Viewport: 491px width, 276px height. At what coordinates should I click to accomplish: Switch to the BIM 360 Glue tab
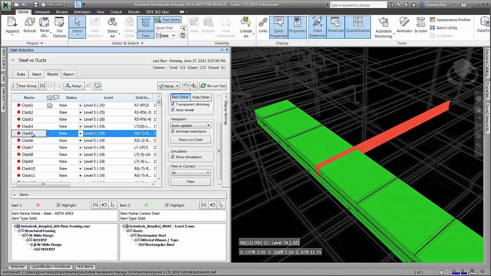pyautogui.click(x=158, y=12)
